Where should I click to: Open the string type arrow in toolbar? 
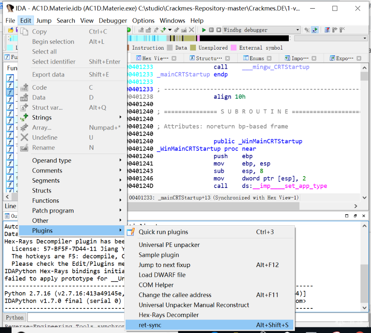[x=170, y=30]
